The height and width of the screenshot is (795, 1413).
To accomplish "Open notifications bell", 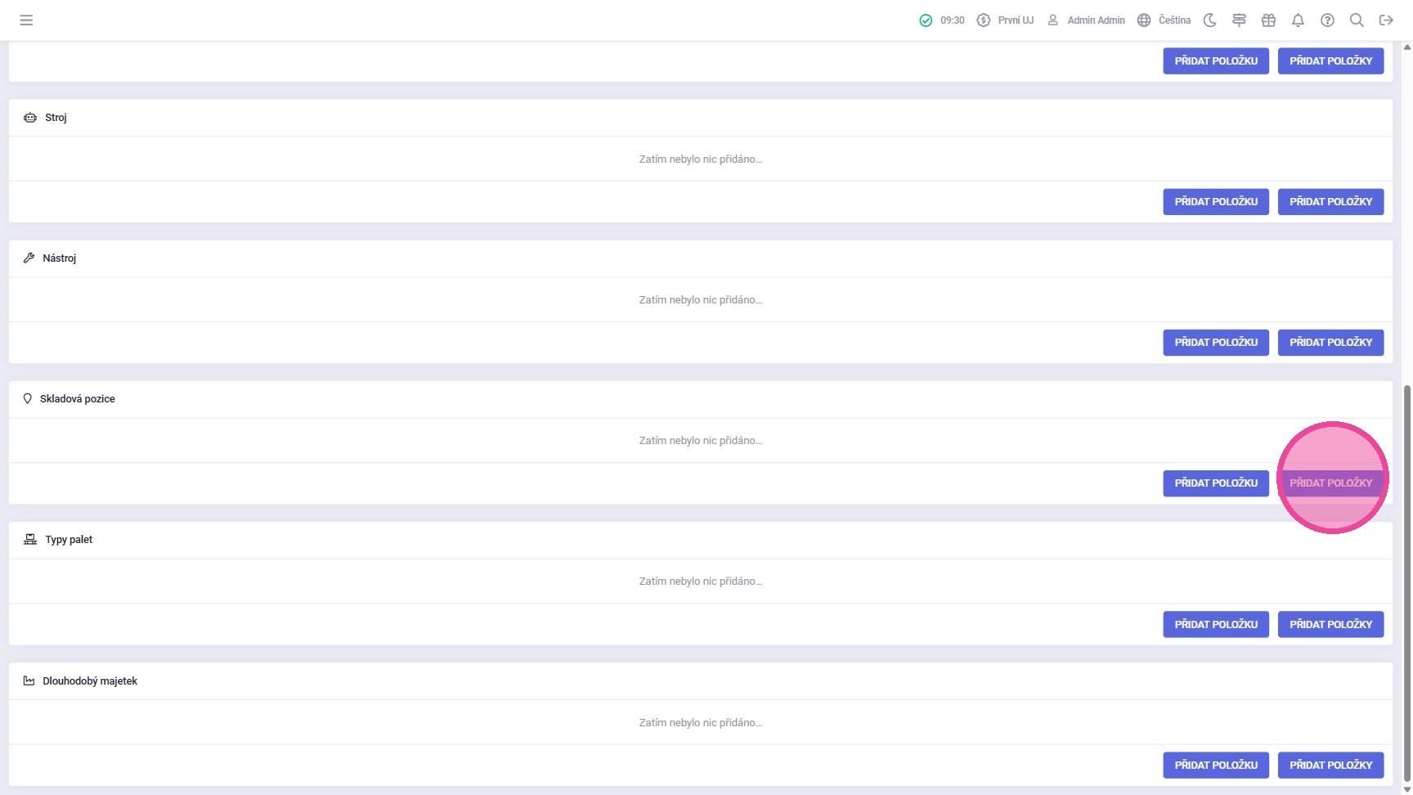I will (1298, 20).
